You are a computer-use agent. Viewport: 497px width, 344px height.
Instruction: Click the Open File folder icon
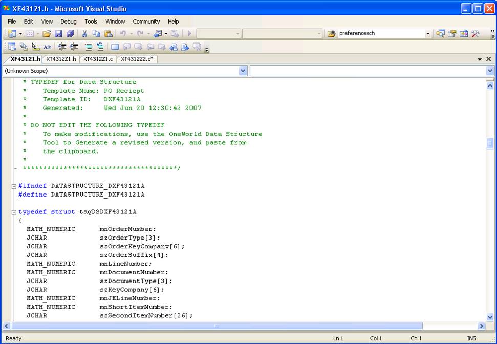(x=47, y=34)
